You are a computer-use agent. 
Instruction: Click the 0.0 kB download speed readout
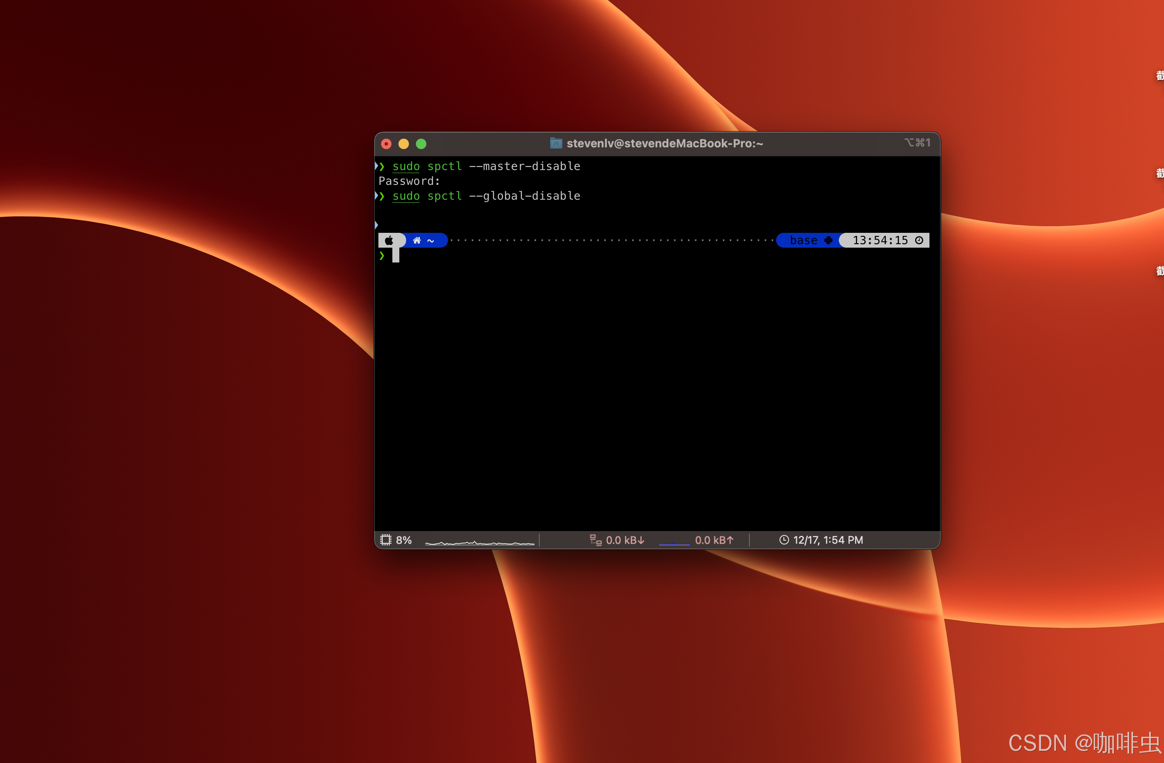pyautogui.click(x=625, y=540)
